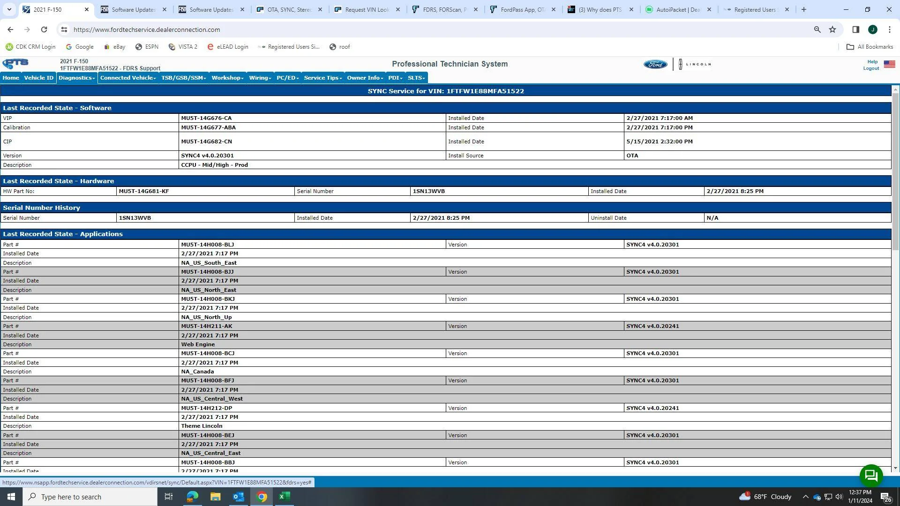Expand the SLTS dropdown menu
This screenshot has height=506, width=900.
[416, 78]
